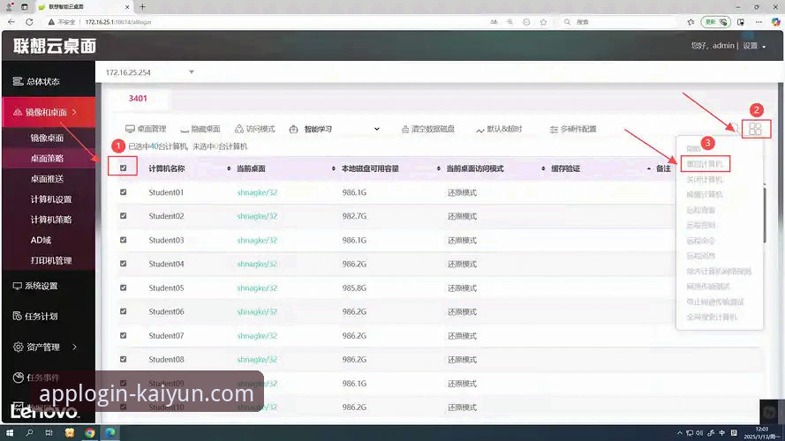Click the taskbar search magnifier
Image resolution: width=785 pixels, height=441 pixels.
pyautogui.click(x=29, y=433)
